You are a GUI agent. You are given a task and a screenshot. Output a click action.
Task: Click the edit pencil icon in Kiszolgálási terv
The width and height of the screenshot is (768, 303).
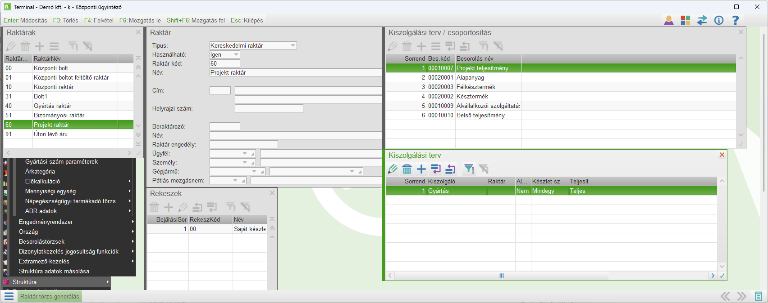coord(393,169)
